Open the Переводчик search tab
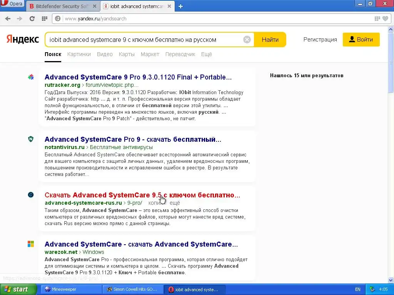This screenshot has width=394, height=295. coord(180,54)
